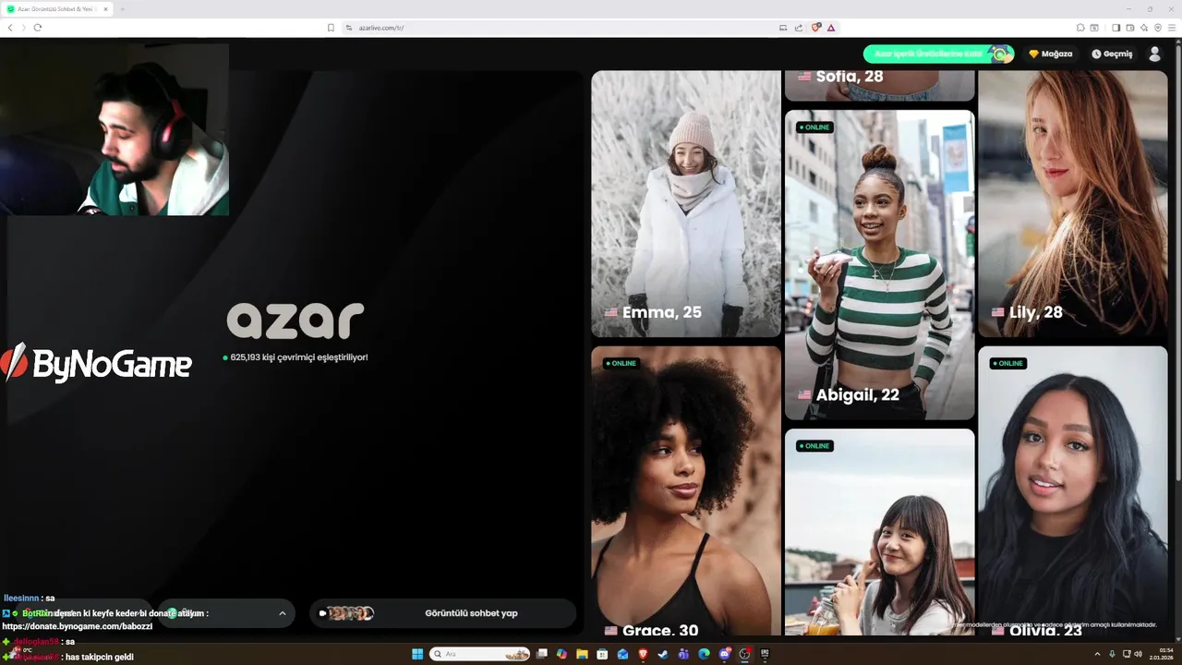Open Copilot from the taskbar

pos(561,654)
